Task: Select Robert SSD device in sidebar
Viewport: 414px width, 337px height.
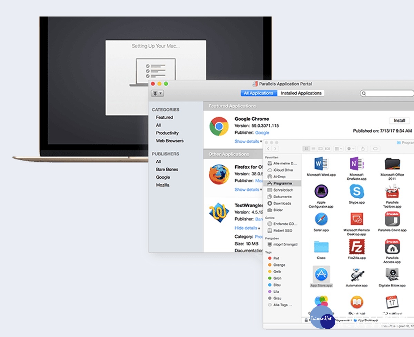Action: tap(282, 230)
